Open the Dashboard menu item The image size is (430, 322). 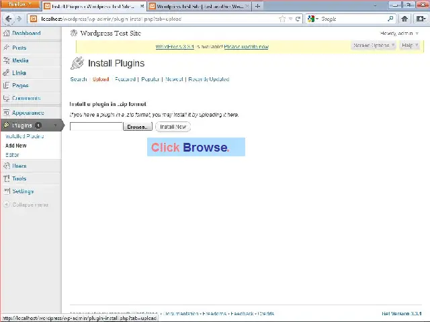pyautogui.click(x=26, y=33)
